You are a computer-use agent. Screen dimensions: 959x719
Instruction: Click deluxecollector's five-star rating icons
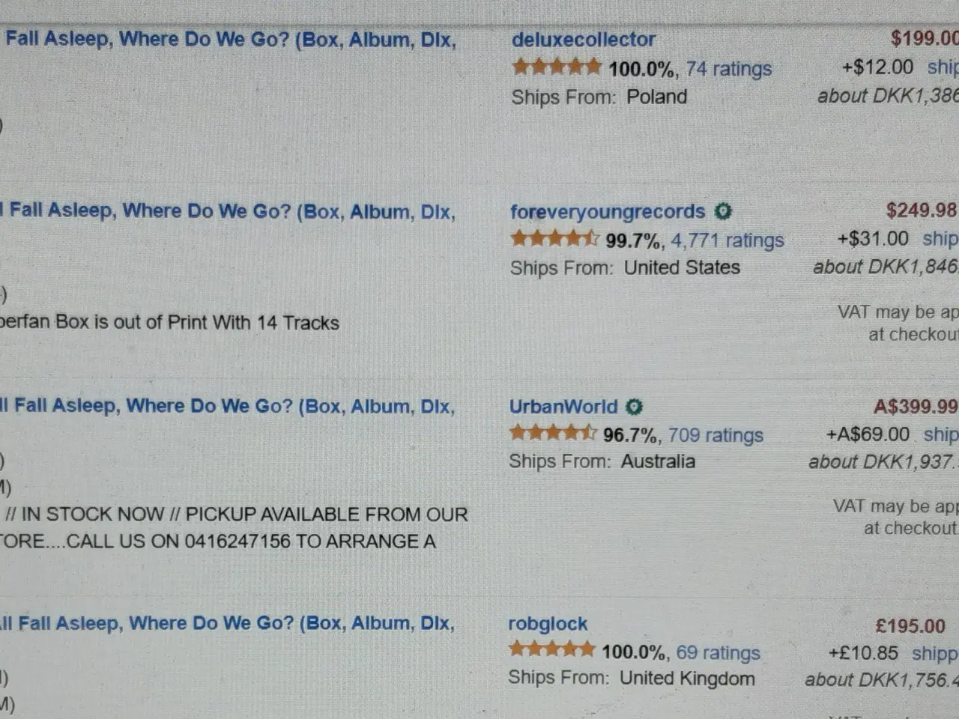(557, 67)
